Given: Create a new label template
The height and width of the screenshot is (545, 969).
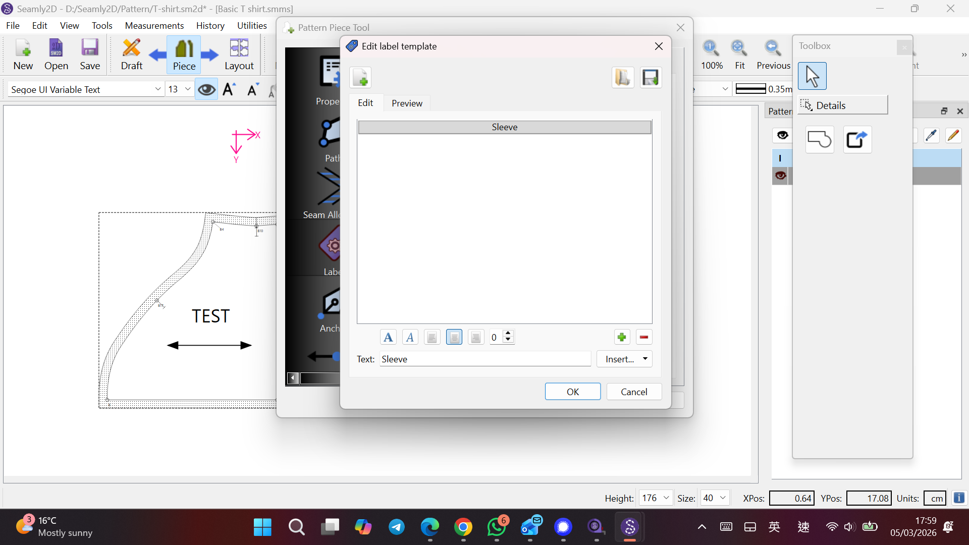Looking at the screenshot, I should [360, 78].
